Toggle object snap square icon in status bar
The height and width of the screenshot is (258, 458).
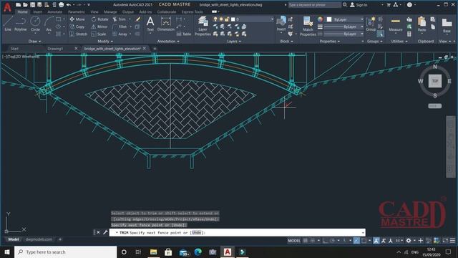(x=364, y=241)
